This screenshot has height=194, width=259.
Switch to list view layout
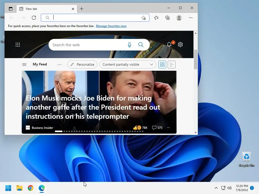171,64
